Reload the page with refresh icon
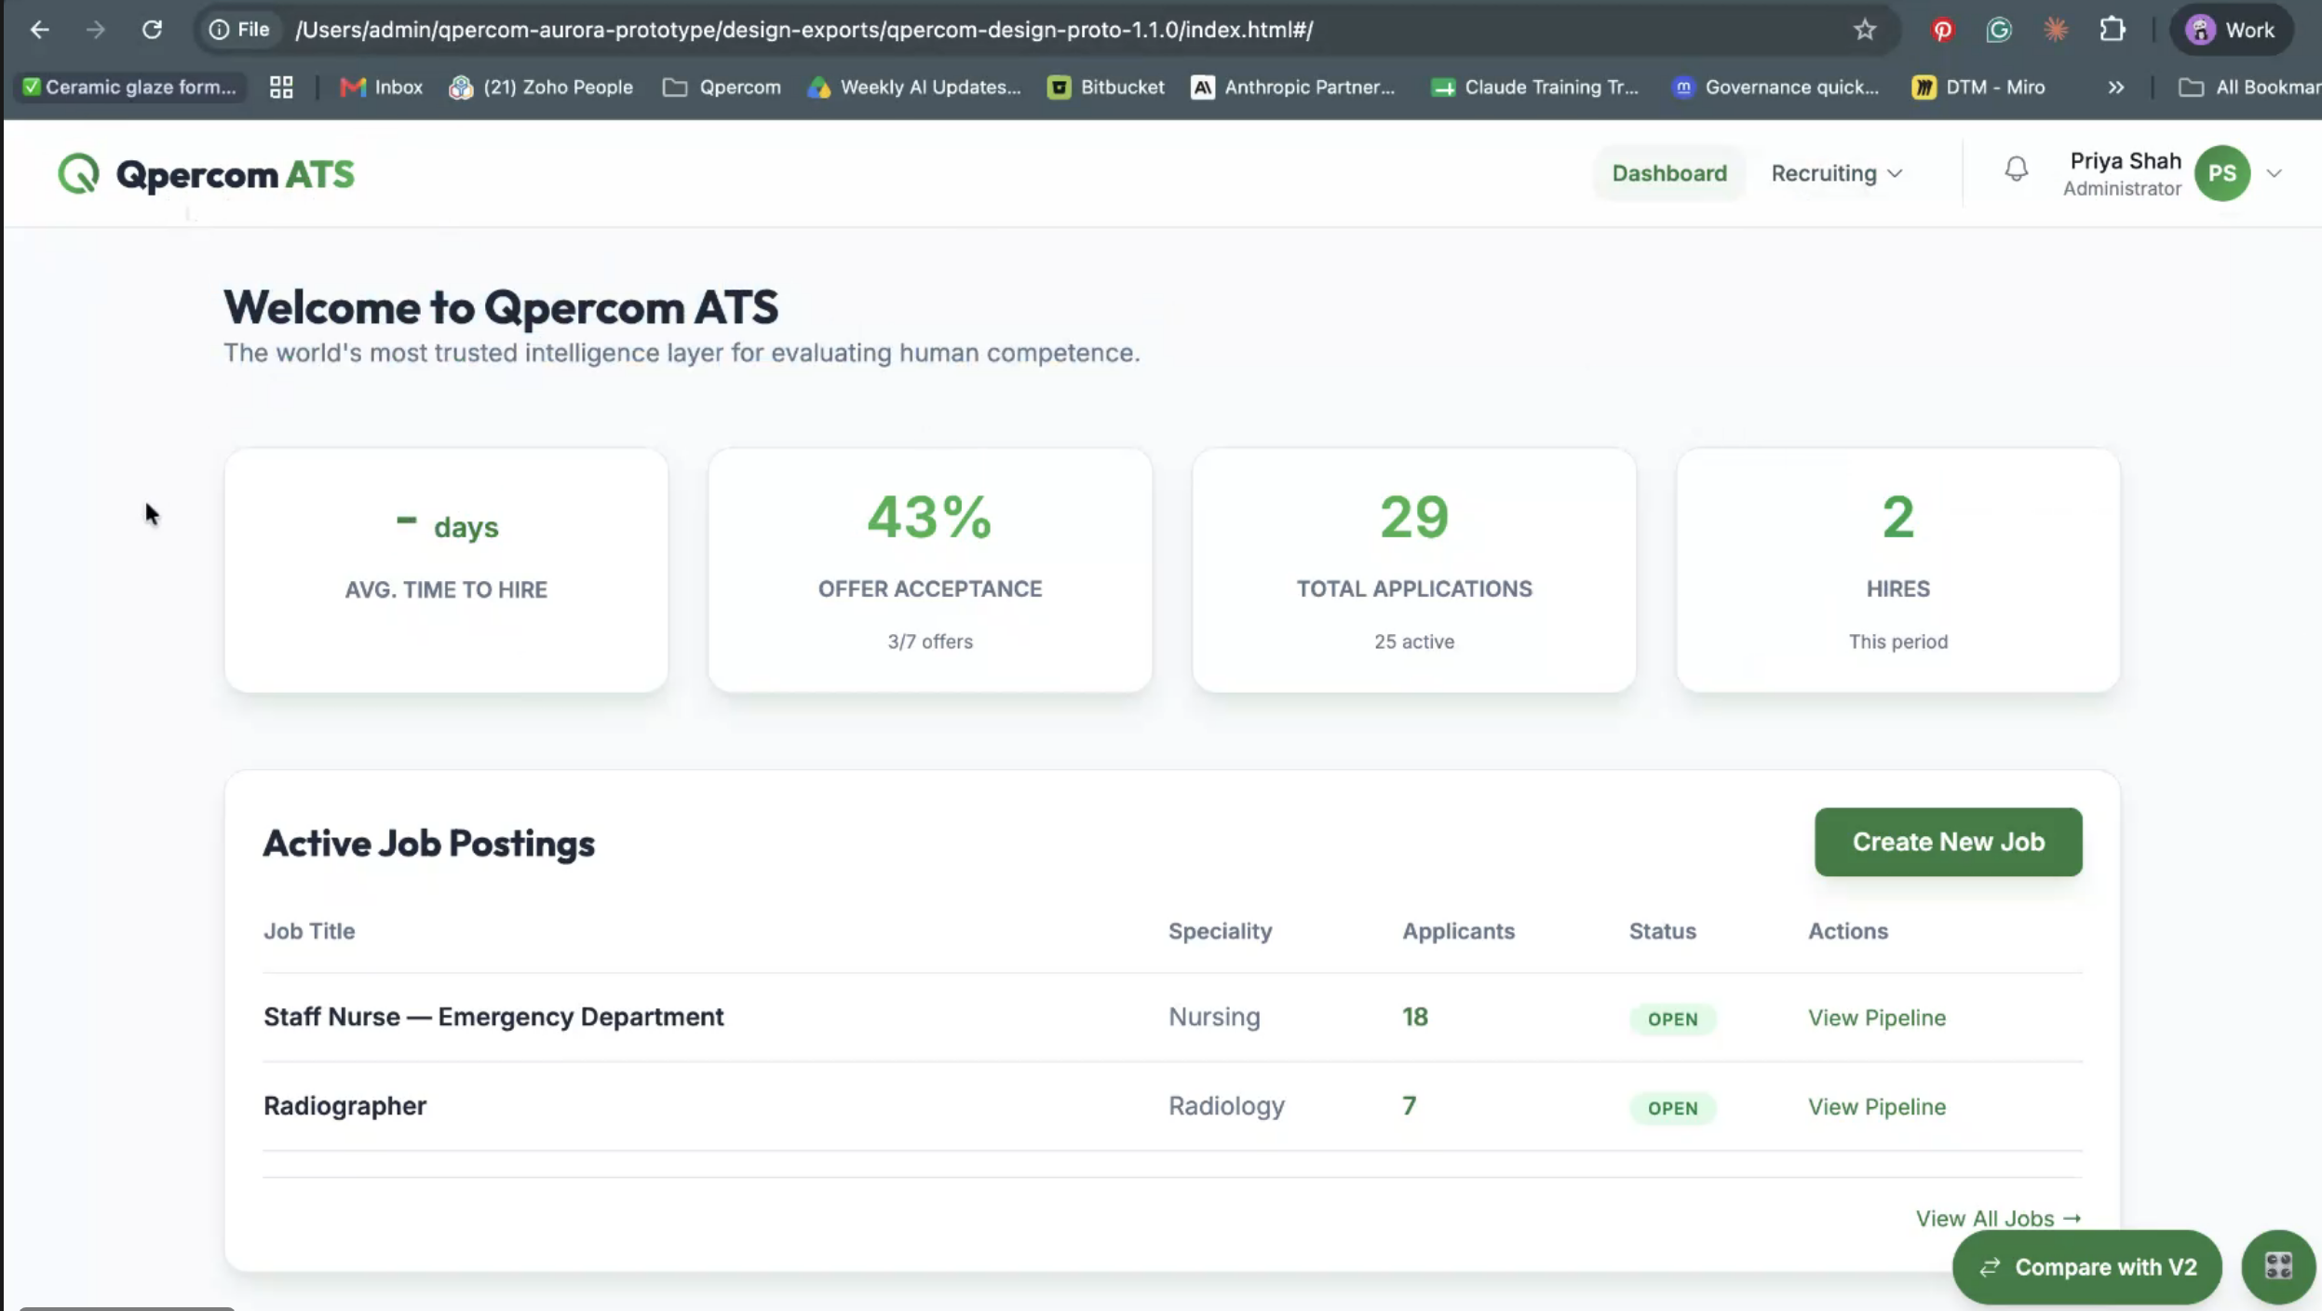This screenshot has width=2322, height=1311. coord(152,30)
